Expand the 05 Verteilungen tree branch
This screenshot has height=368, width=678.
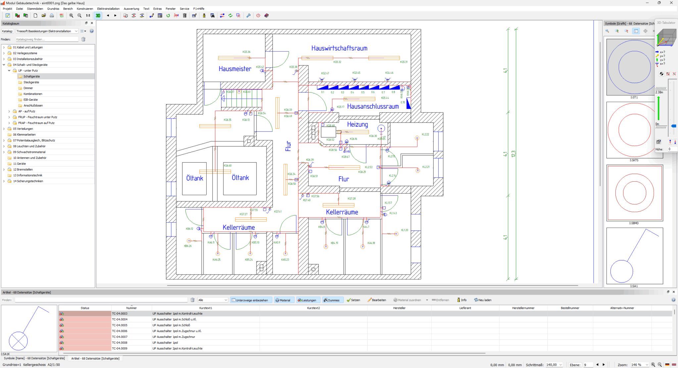4,129
